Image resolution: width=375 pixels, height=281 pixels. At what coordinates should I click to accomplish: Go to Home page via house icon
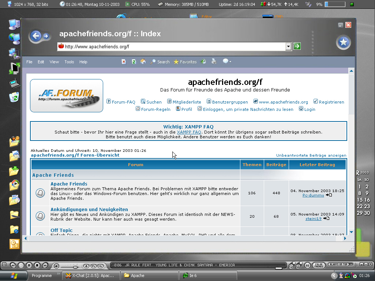(143, 62)
